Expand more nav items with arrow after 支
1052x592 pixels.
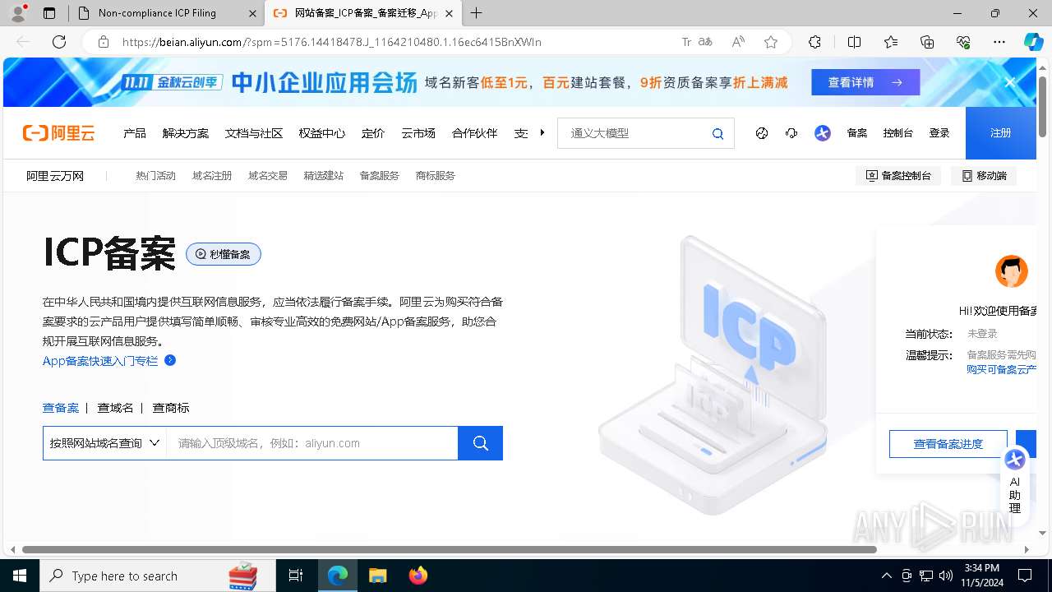542,133
